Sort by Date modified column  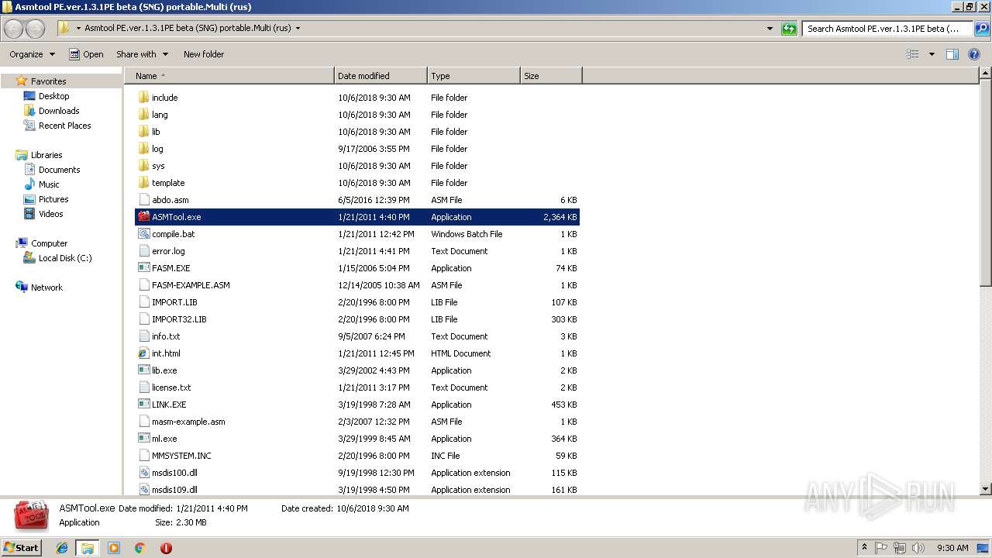click(381, 76)
